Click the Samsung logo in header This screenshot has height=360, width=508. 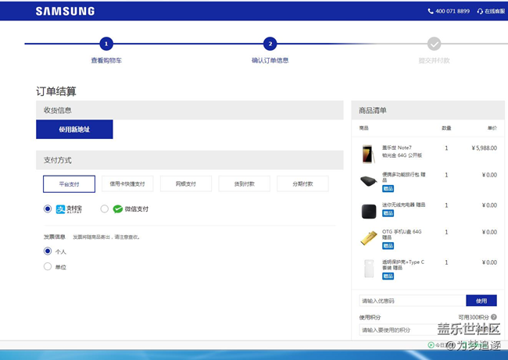tap(65, 11)
